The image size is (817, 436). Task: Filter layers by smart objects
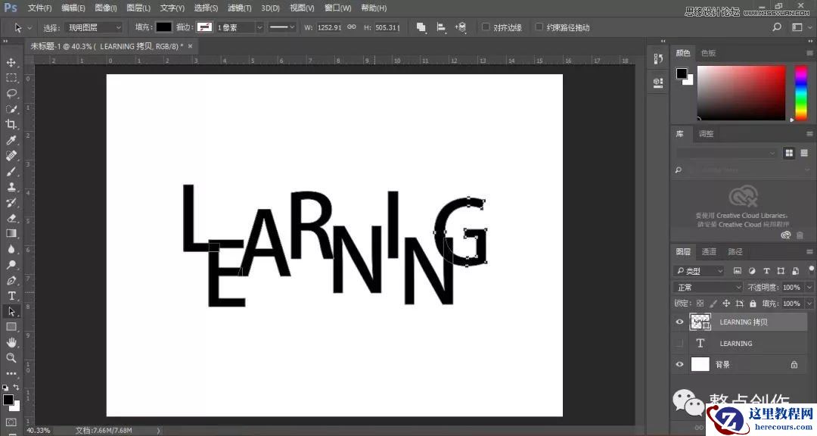pos(795,271)
